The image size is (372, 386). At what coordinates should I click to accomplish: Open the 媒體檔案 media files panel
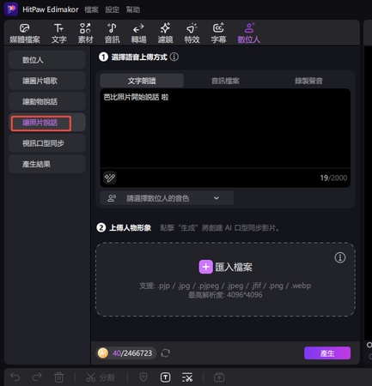pyautogui.click(x=25, y=33)
